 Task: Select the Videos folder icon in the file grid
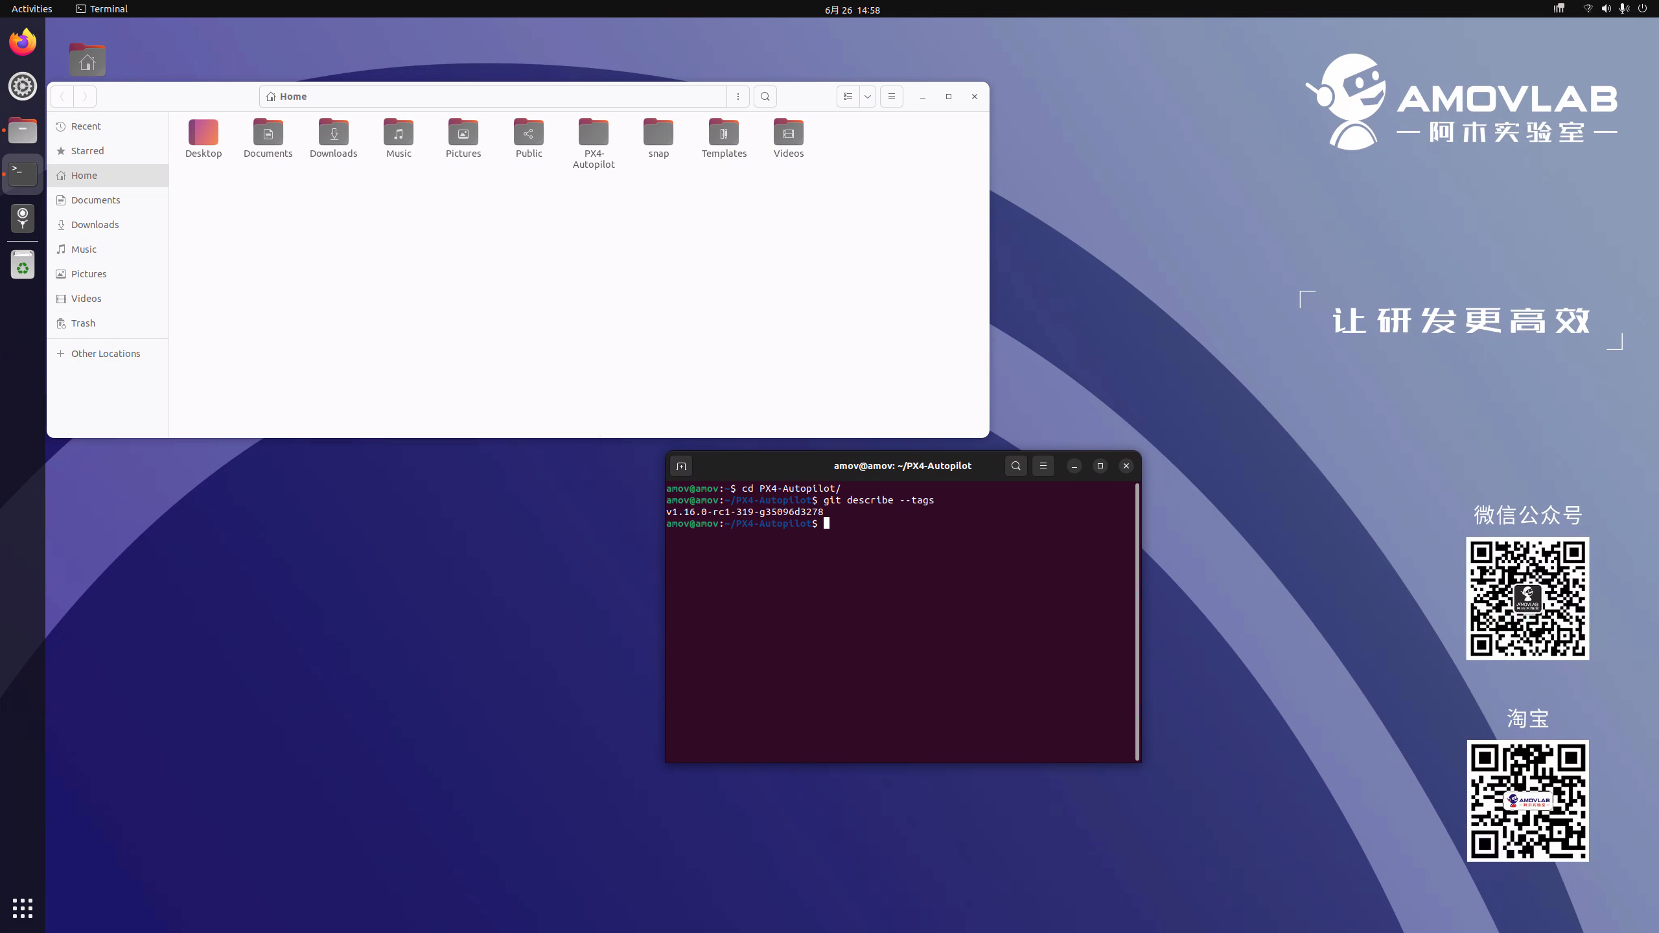(789, 139)
